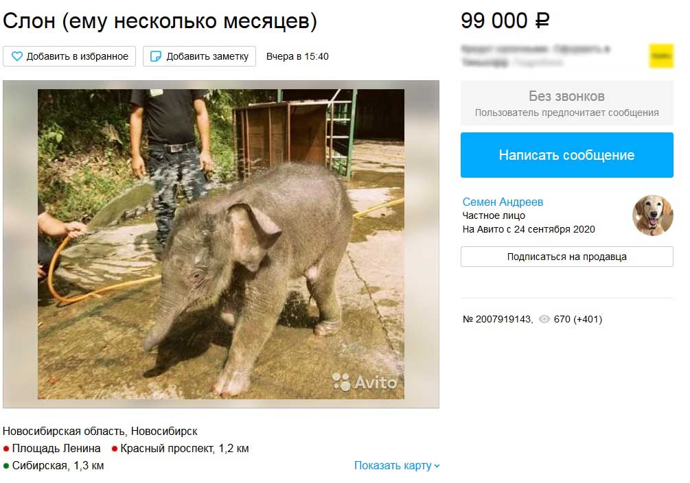Open the Добавить заметку note option
Screen dimensions: 690x483
[199, 56]
